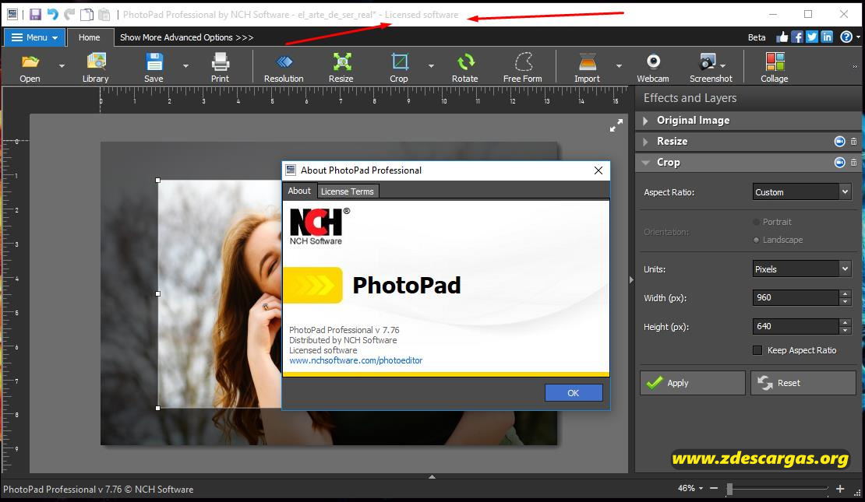865x502 pixels.
Task: Switch to the Home tab
Action: pos(90,37)
